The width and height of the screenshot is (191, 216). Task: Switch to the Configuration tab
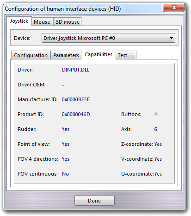click(x=31, y=55)
